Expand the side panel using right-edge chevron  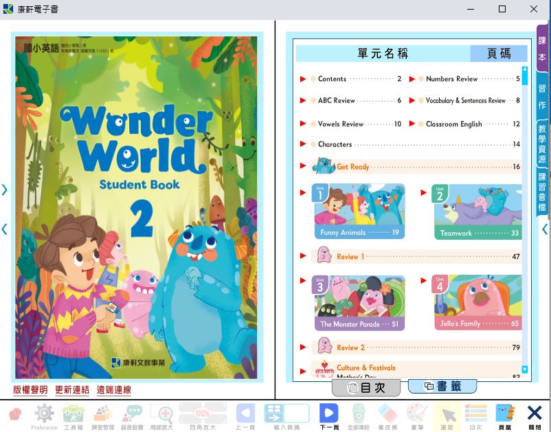coord(545,229)
